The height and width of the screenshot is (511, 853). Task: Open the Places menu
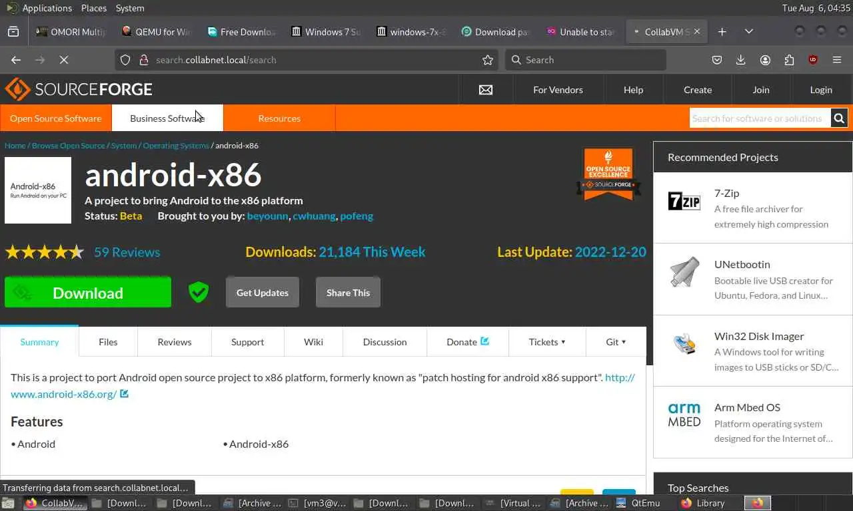[x=94, y=8]
